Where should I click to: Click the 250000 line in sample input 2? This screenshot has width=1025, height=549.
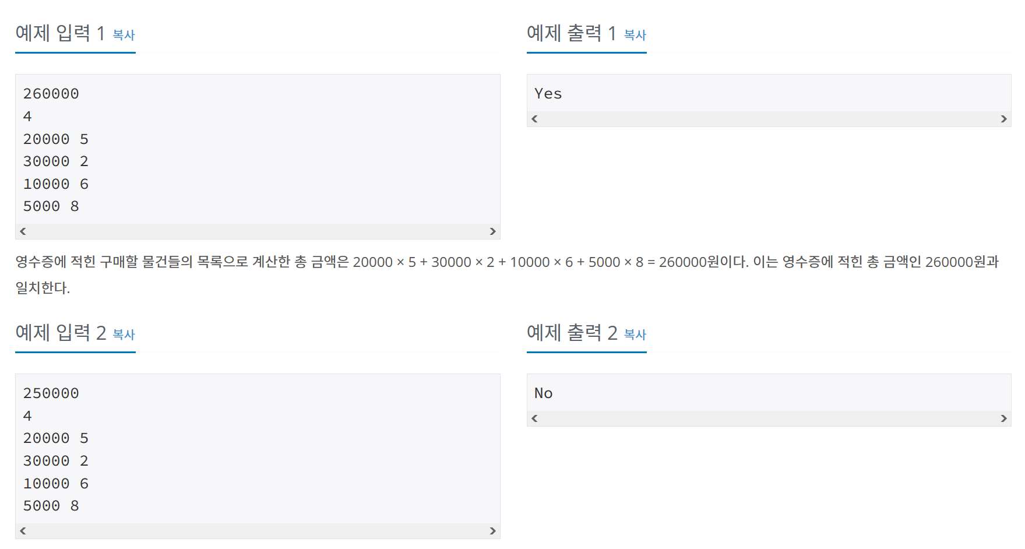click(x=51, y=393)
